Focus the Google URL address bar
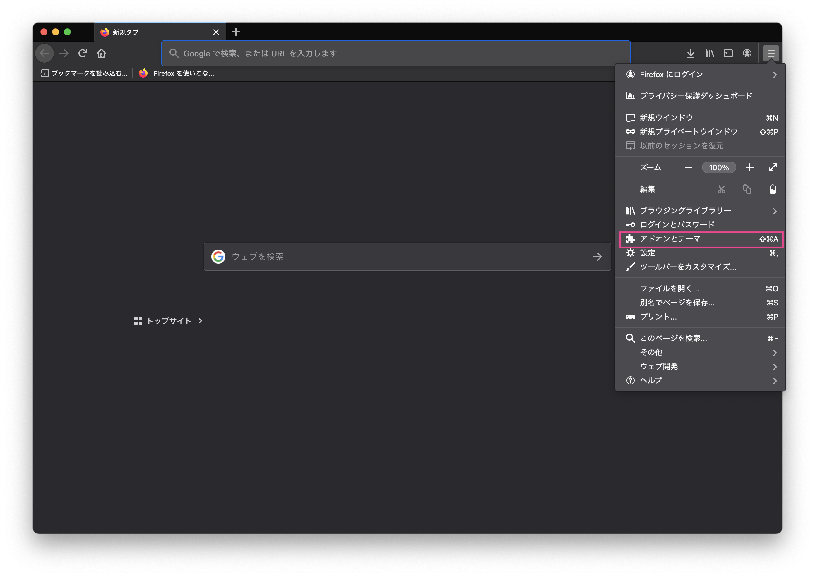 coord(396,53)
